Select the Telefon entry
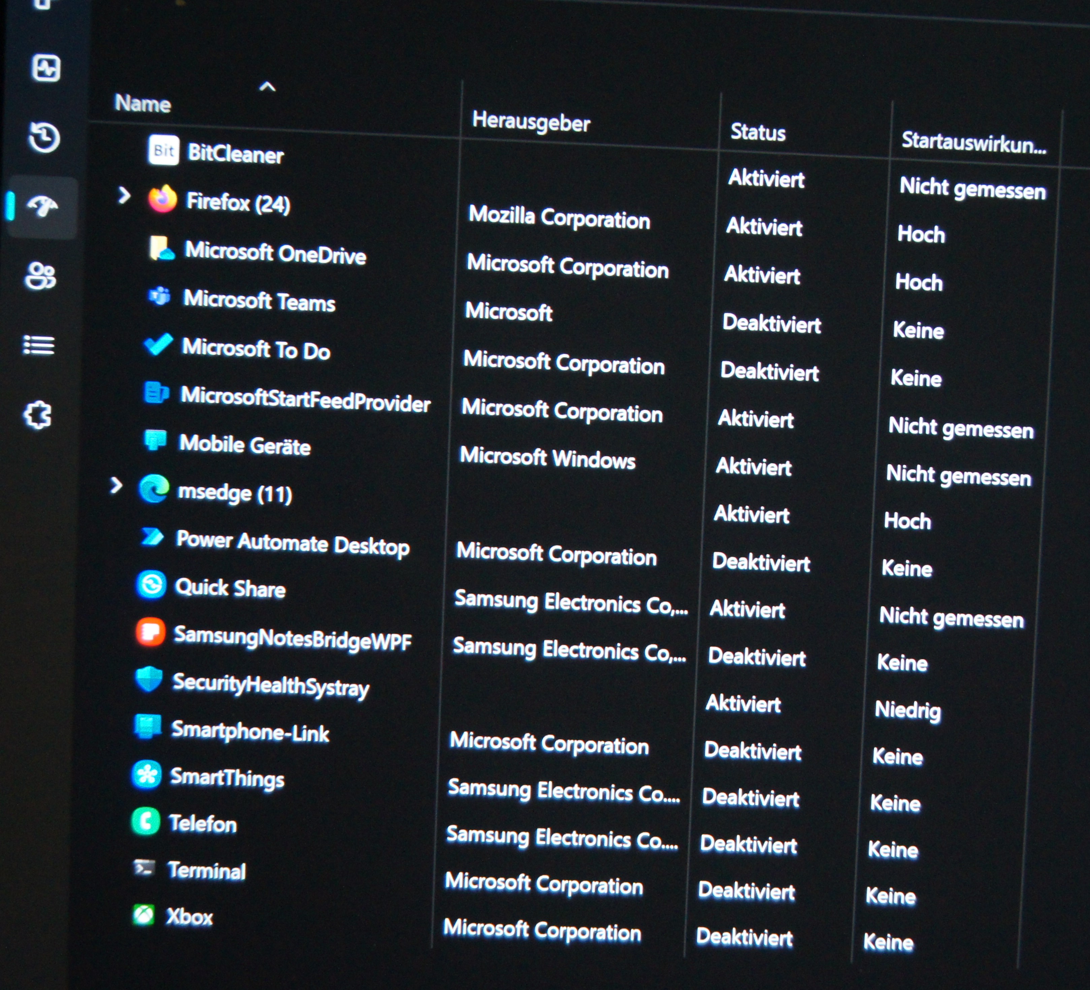Screen dimensions: 1090x990 [203, 823]
